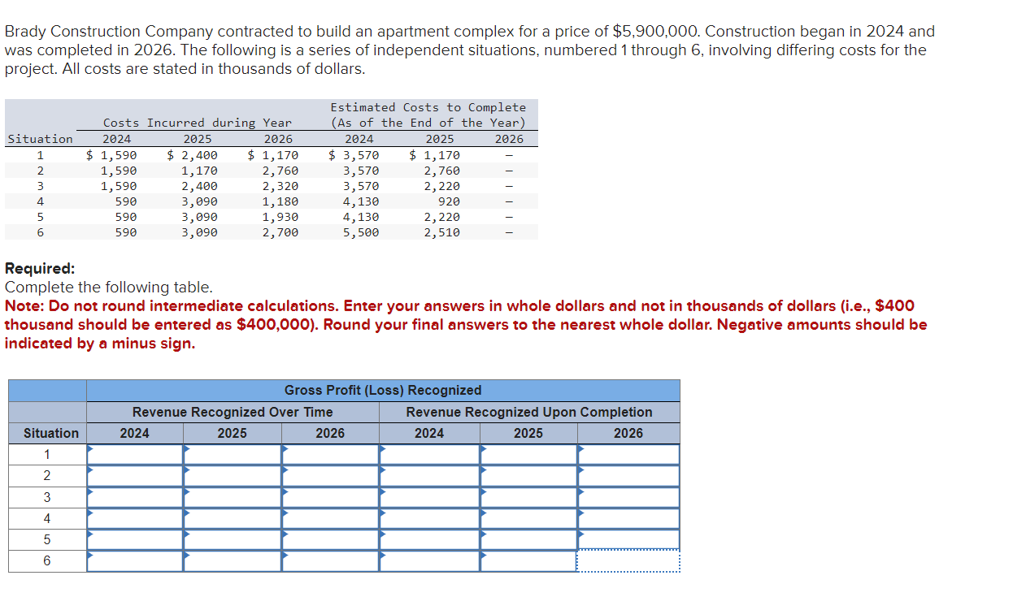Click the Revenue Recognized Over Time header
Image resolution: width=1026 pixels, height=597 pixels.
pyautogui.click(x=232, y=412)
